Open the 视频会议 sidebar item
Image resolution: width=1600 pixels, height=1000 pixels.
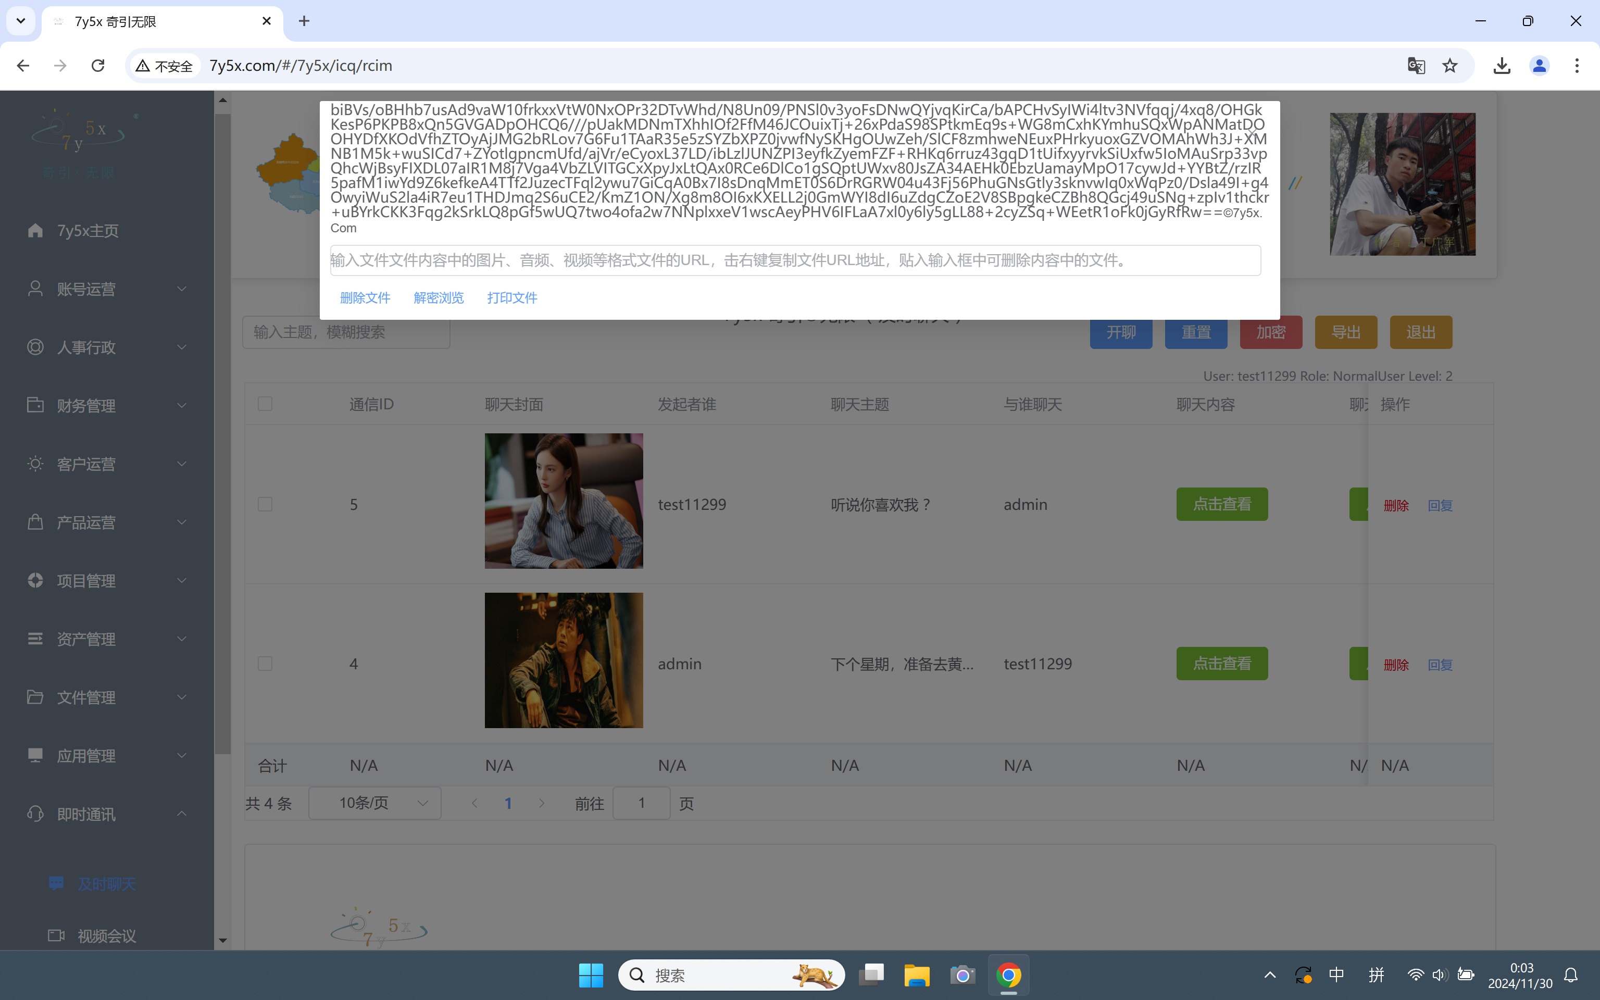[x=106, y=936]
